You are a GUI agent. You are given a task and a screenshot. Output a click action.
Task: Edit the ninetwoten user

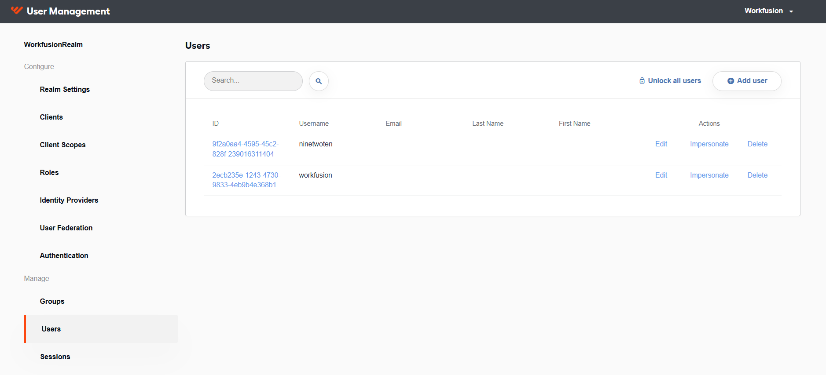(661, 144)
